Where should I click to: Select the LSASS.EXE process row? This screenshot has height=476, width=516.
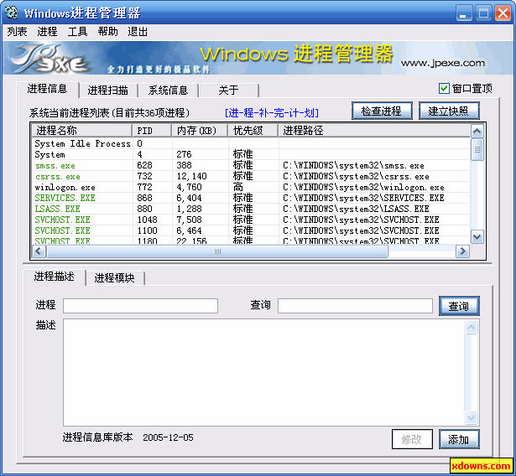click(x=251, y=209)
